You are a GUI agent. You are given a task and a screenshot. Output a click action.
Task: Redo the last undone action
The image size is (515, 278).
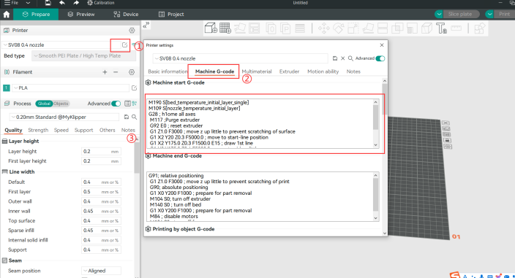76,3
